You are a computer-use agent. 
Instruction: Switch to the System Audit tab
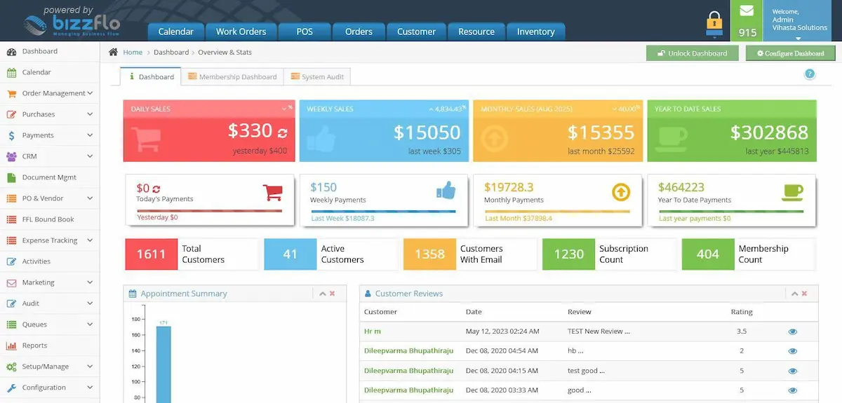317,76
